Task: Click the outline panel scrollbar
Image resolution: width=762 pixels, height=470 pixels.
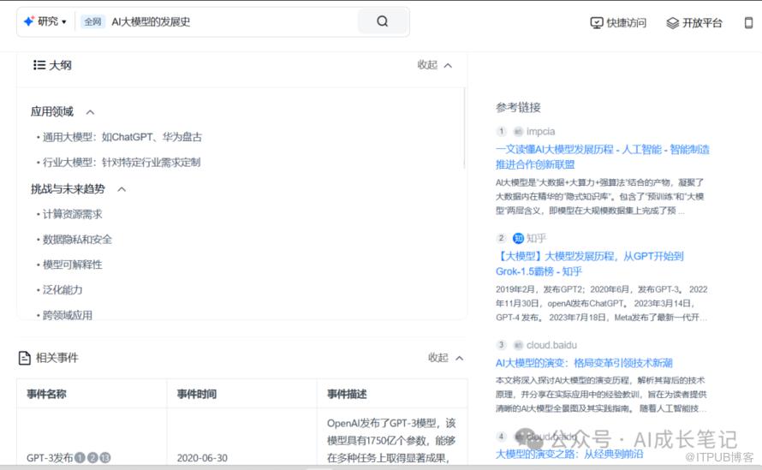Action: tap(465, 128)
